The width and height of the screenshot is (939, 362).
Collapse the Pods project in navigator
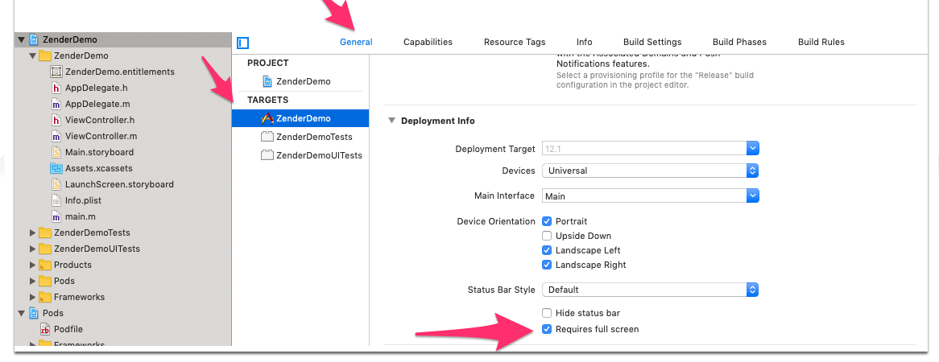(x=22, y=313)
